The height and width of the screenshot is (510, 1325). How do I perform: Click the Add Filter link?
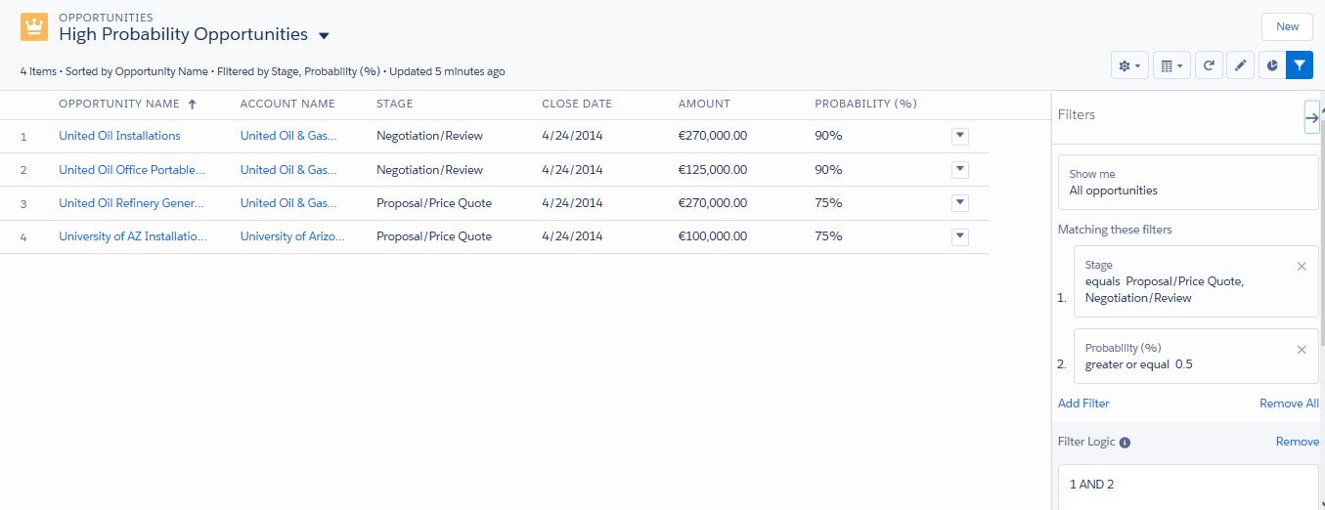point(1083,404)
